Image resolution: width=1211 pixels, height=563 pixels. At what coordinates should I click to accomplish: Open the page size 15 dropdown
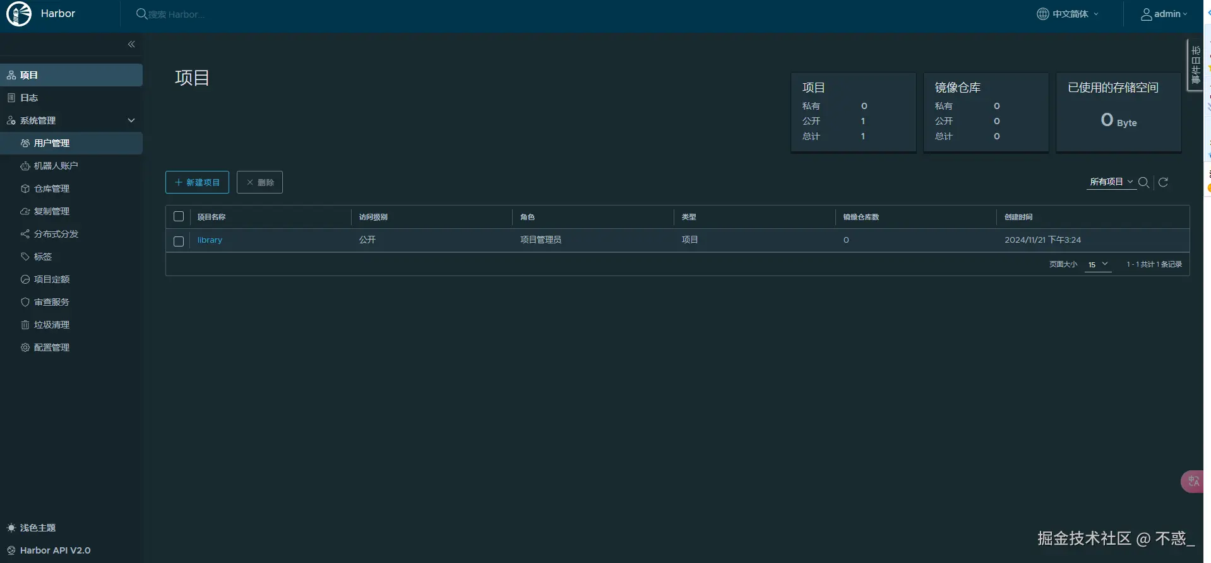[1098, 265]
